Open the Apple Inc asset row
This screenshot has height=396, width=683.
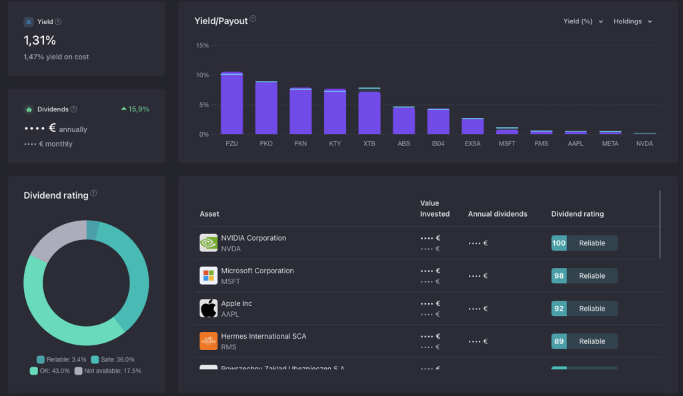coord(428,308)
